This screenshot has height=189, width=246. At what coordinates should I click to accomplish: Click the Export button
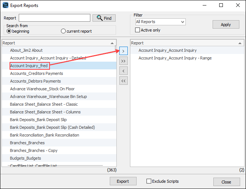click(123, 181)
